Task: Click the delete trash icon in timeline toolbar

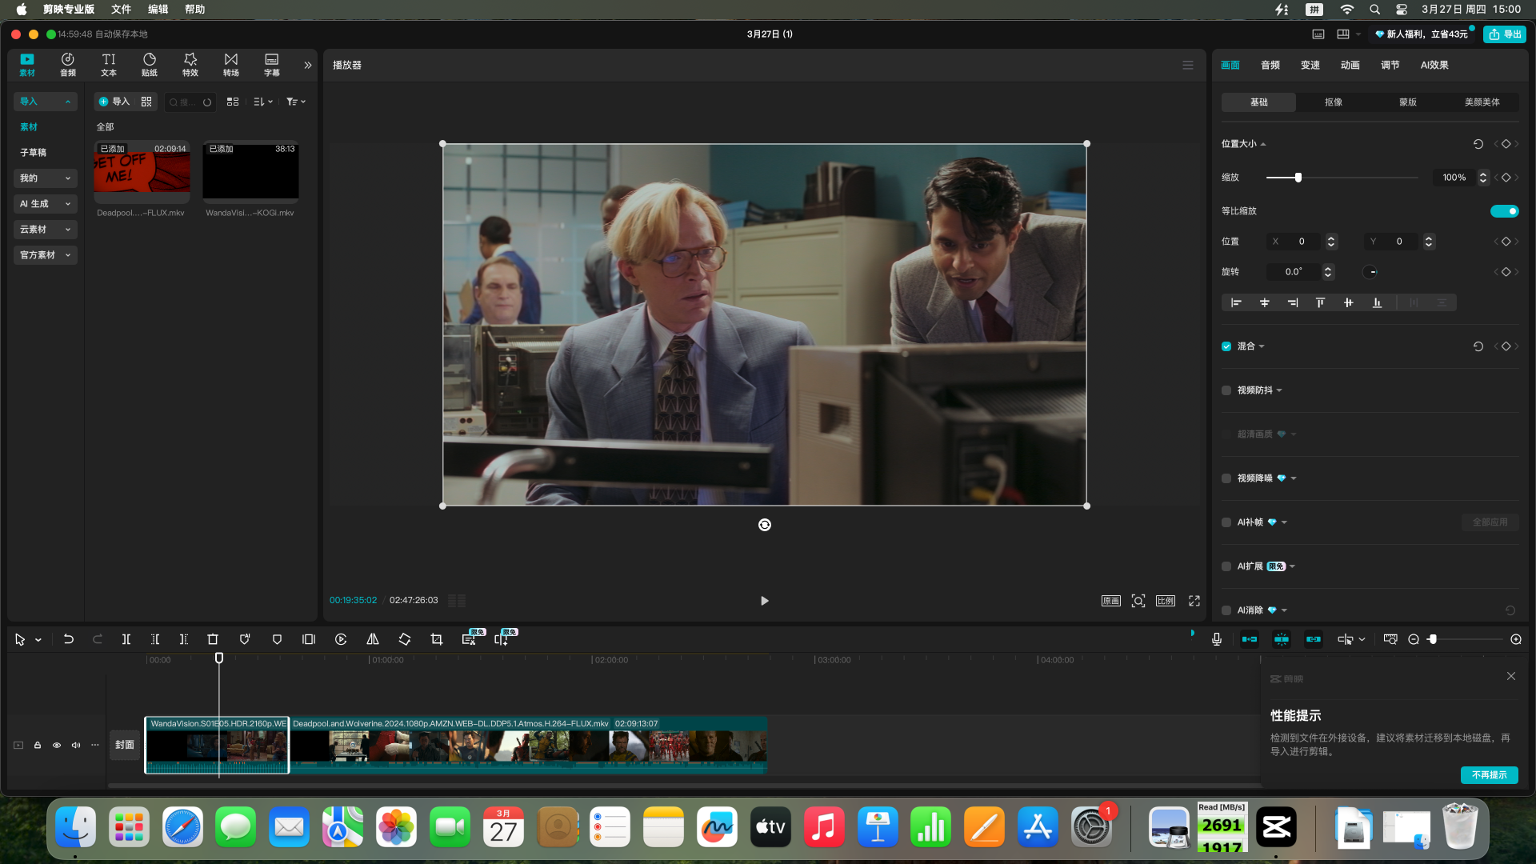Action: coord(213,639)
